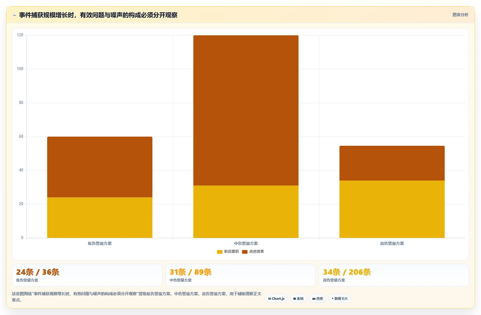Click the 中告警量方案 x-axis label
This screenshot has height=315, width=481.
point(246,243)
